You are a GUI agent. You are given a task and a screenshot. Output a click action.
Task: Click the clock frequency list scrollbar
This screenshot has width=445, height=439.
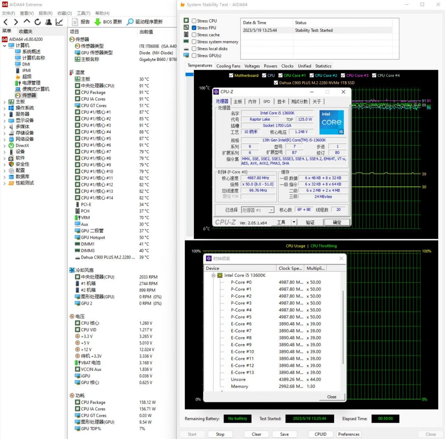tap(343, 327)
